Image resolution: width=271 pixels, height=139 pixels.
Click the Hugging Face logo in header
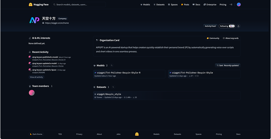39,5
